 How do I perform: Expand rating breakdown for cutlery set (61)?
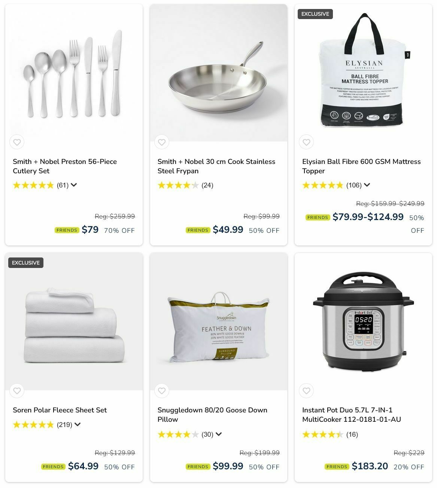74,185
